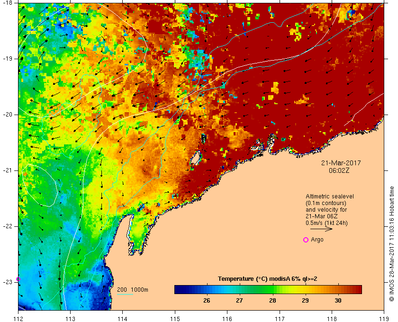Click the longitude axis label 119
Viewport: 398px width, 322px height.
click(x=384, y=319)
